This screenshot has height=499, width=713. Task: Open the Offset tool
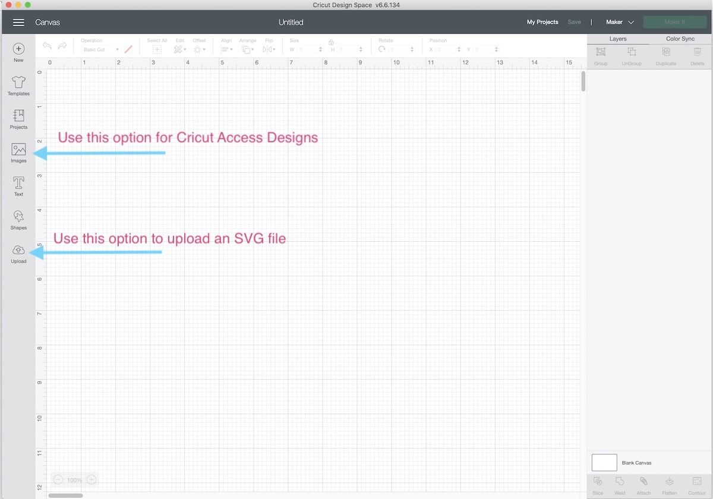click(x=199, y=49)
